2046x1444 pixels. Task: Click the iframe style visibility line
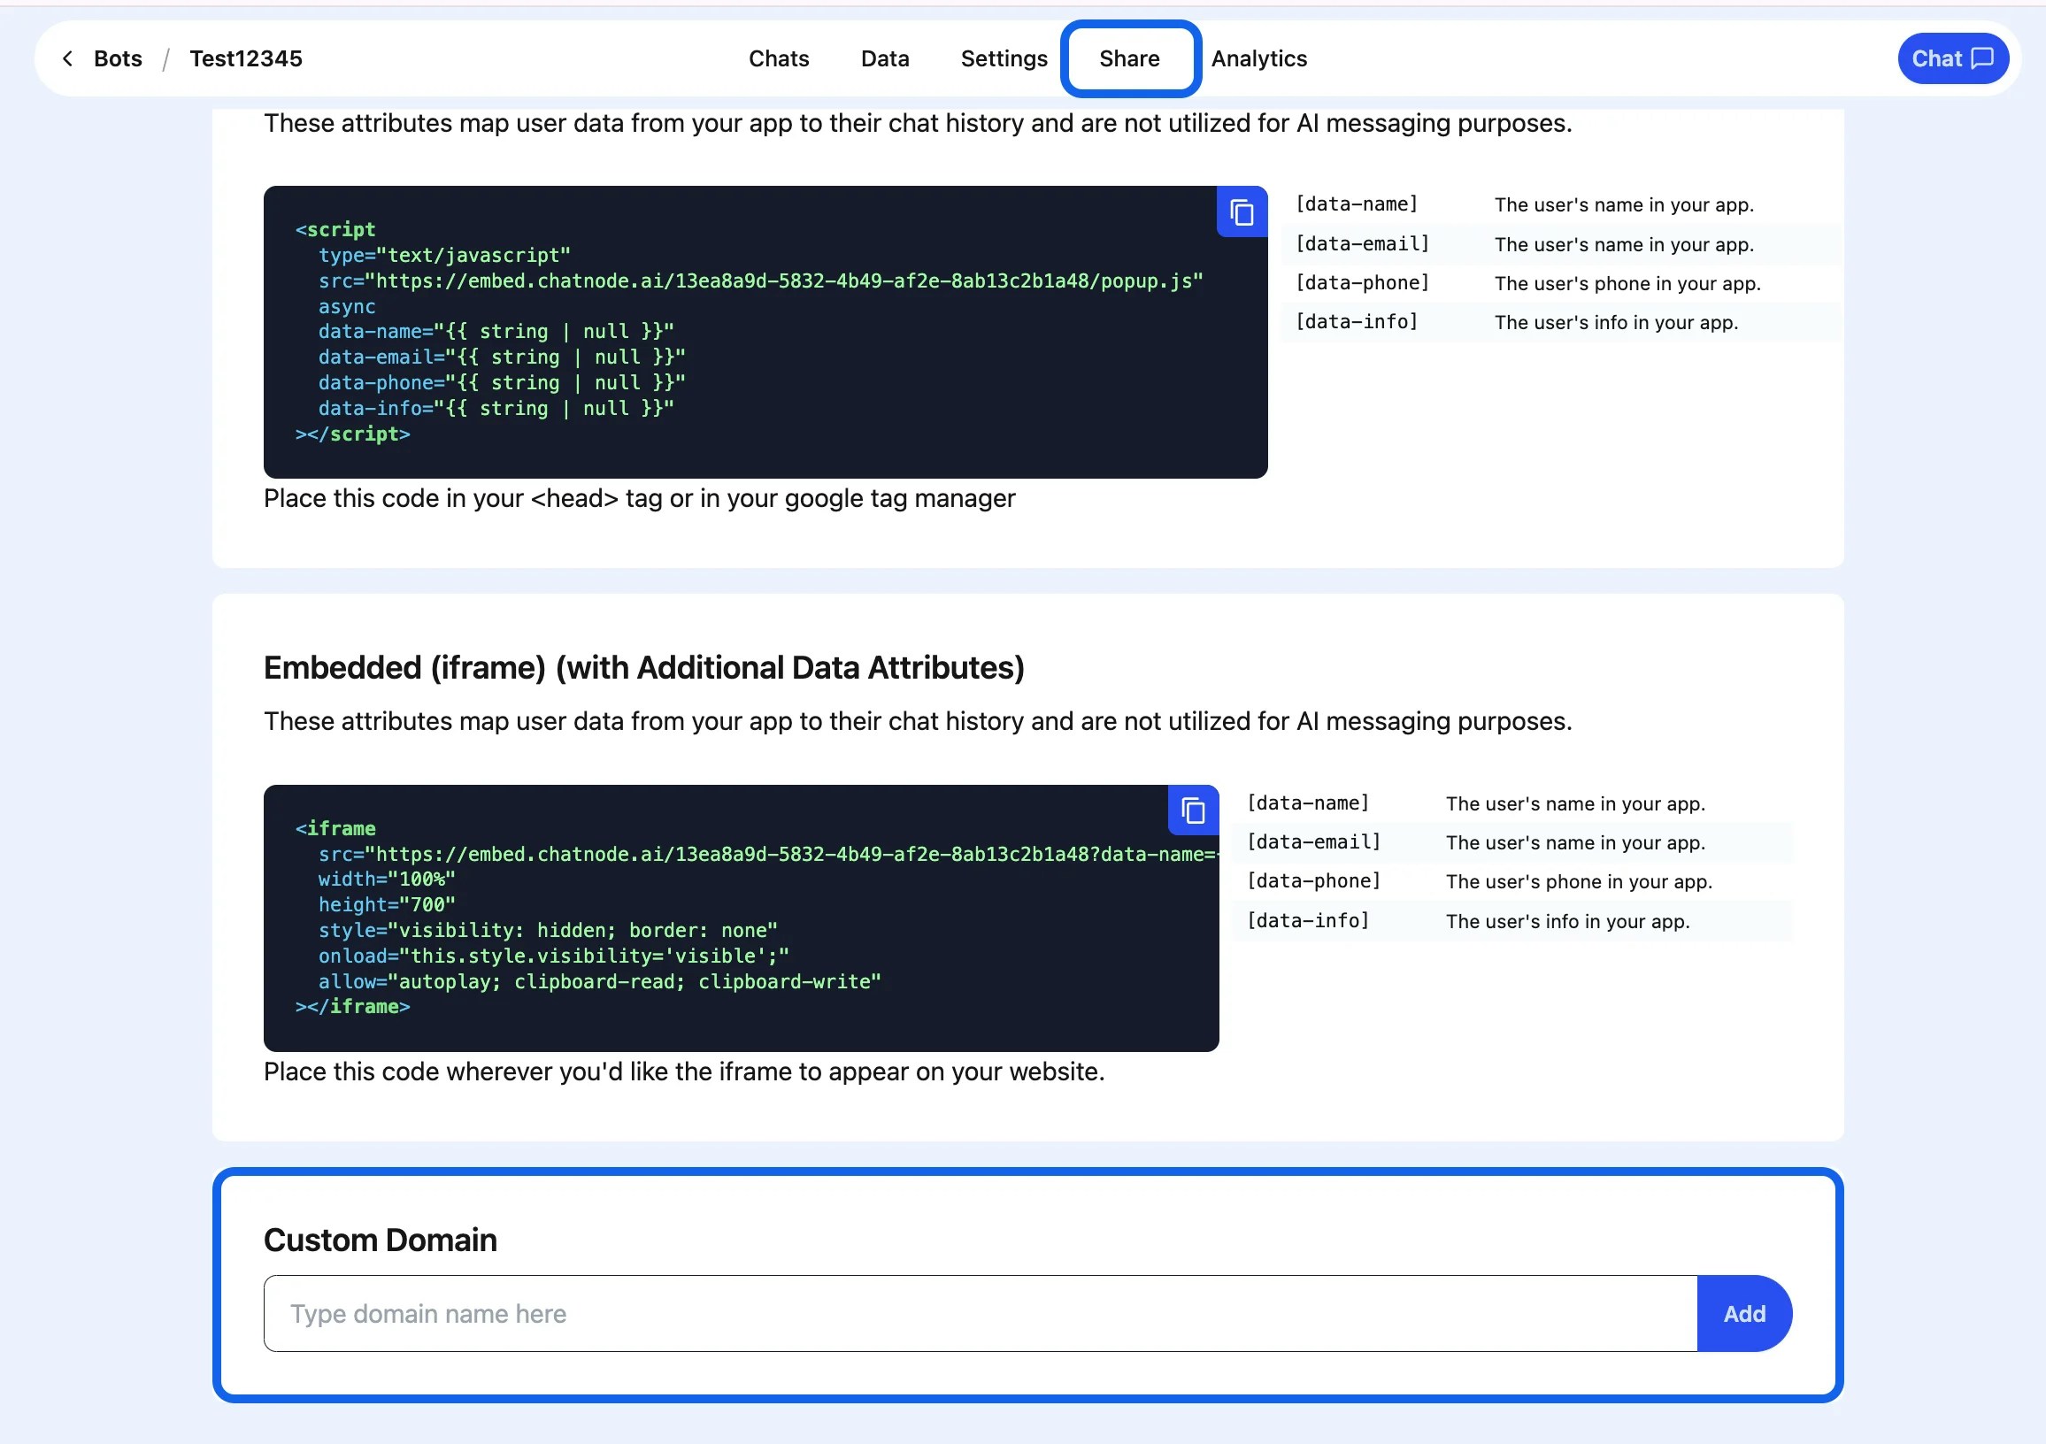[x=548, y=930]
